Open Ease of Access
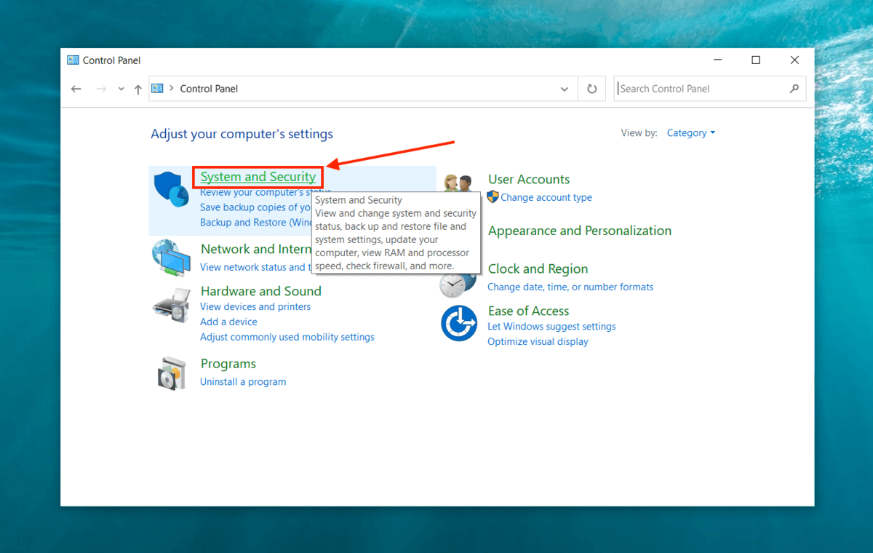 coord(529,311)
